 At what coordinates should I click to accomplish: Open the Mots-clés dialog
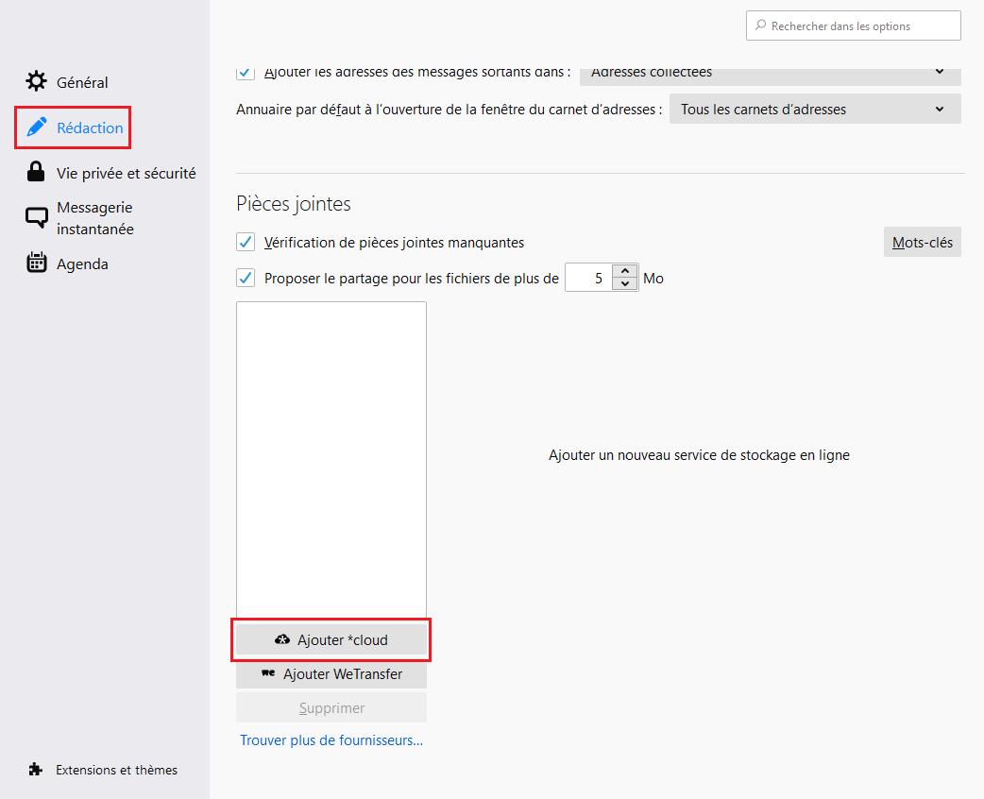click(x=922, y=242)
